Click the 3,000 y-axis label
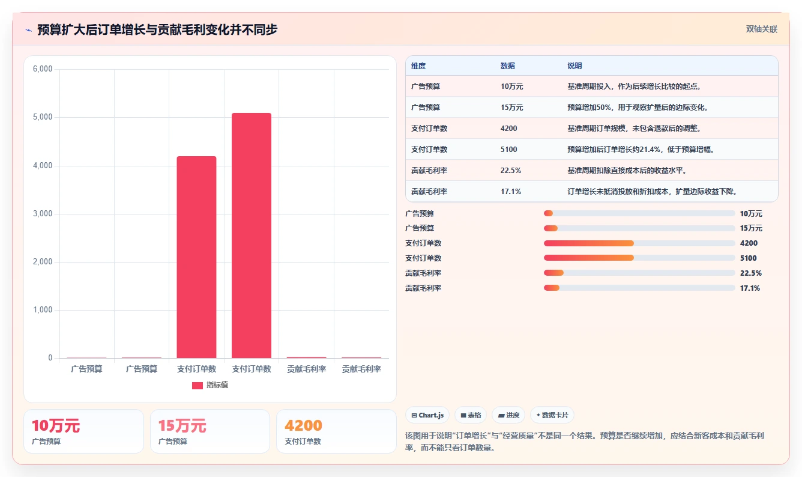Viewport: 802px width, 477px height. tap(43, 214)
